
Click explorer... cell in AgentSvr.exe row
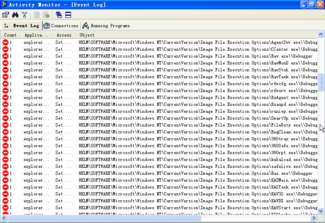[37, 43]
